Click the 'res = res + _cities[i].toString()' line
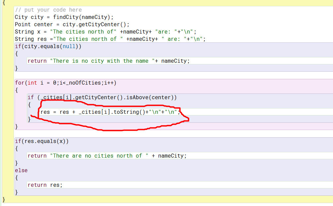Image resolution: width=333 pixels, height=206 pixels. (110, 112)
